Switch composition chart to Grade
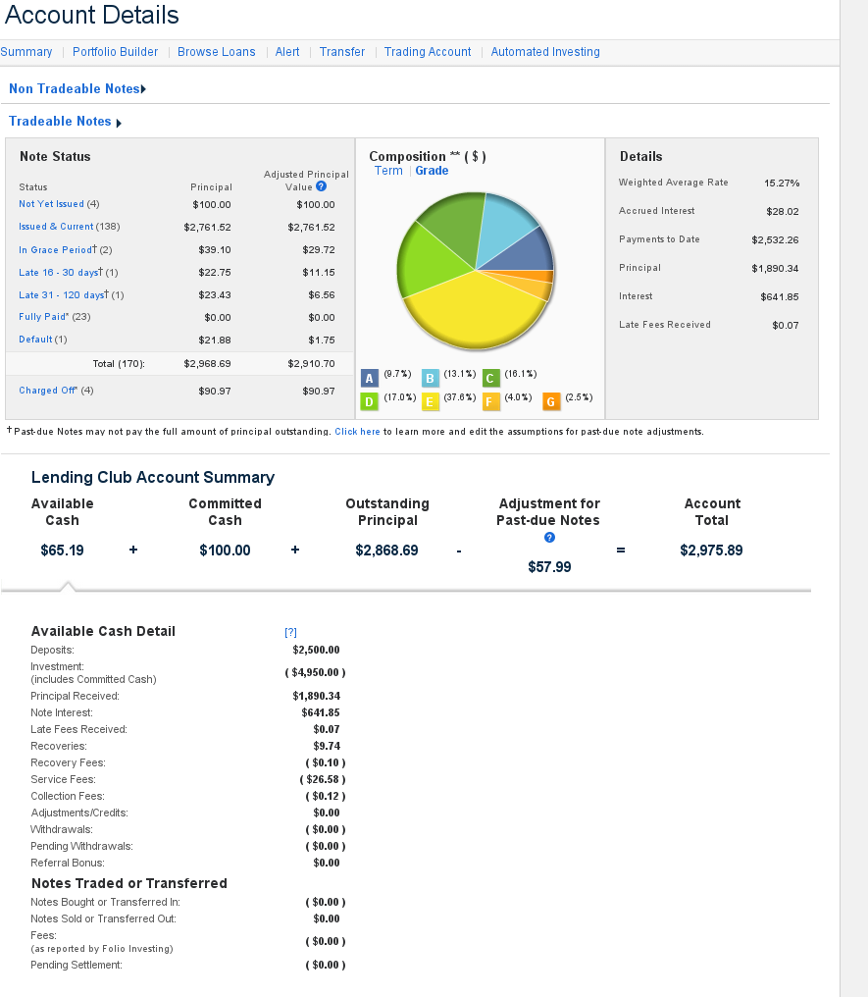 (432, 171)
